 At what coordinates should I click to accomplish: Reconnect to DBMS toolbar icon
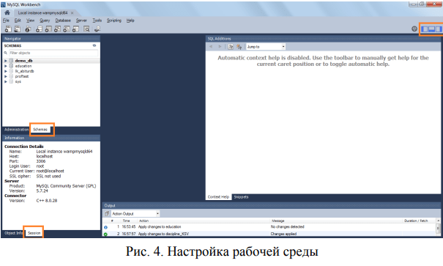(x=97, y=29)
